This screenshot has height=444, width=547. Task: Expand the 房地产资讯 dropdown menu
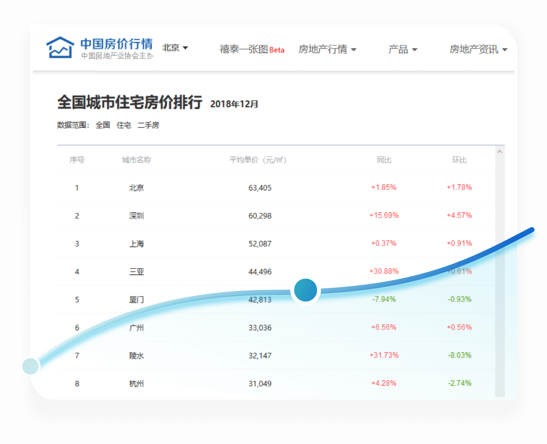(x=478, y=49)
